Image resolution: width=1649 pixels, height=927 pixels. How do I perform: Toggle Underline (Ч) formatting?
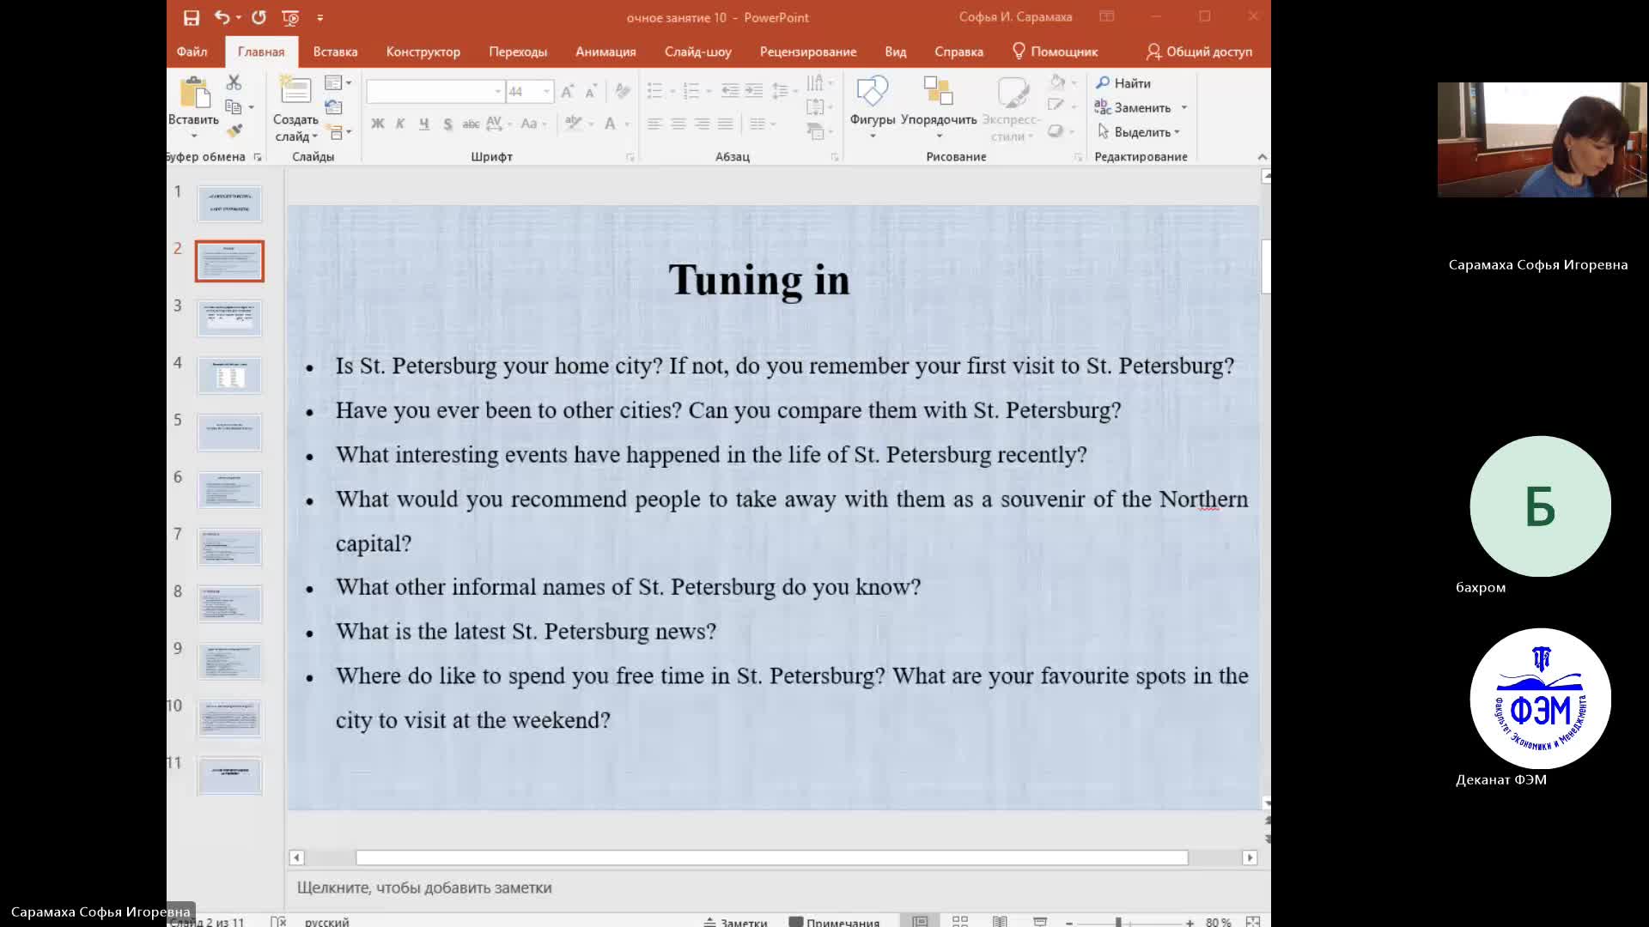click(x=424, y=124)
